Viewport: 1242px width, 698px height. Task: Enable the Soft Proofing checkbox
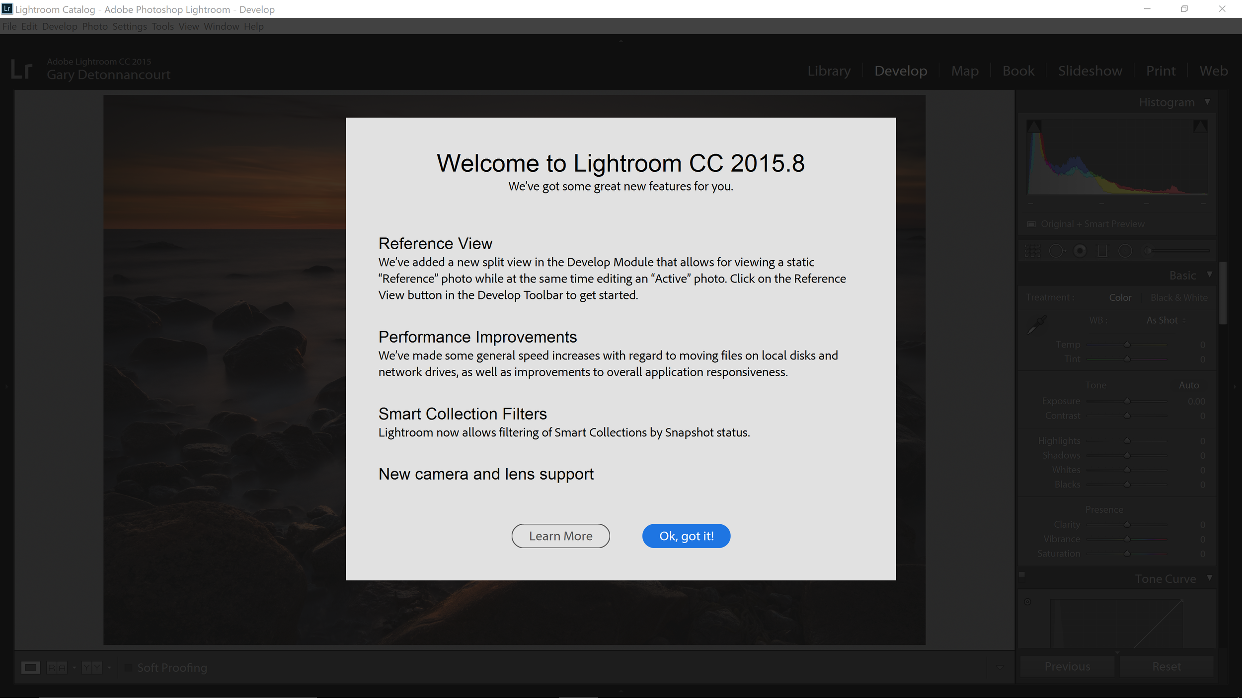click(x=129, y=668)
